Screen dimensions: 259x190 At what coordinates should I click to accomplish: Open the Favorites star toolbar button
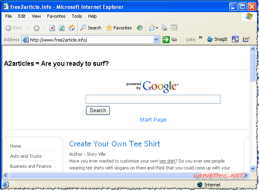(x=119, y=28)
